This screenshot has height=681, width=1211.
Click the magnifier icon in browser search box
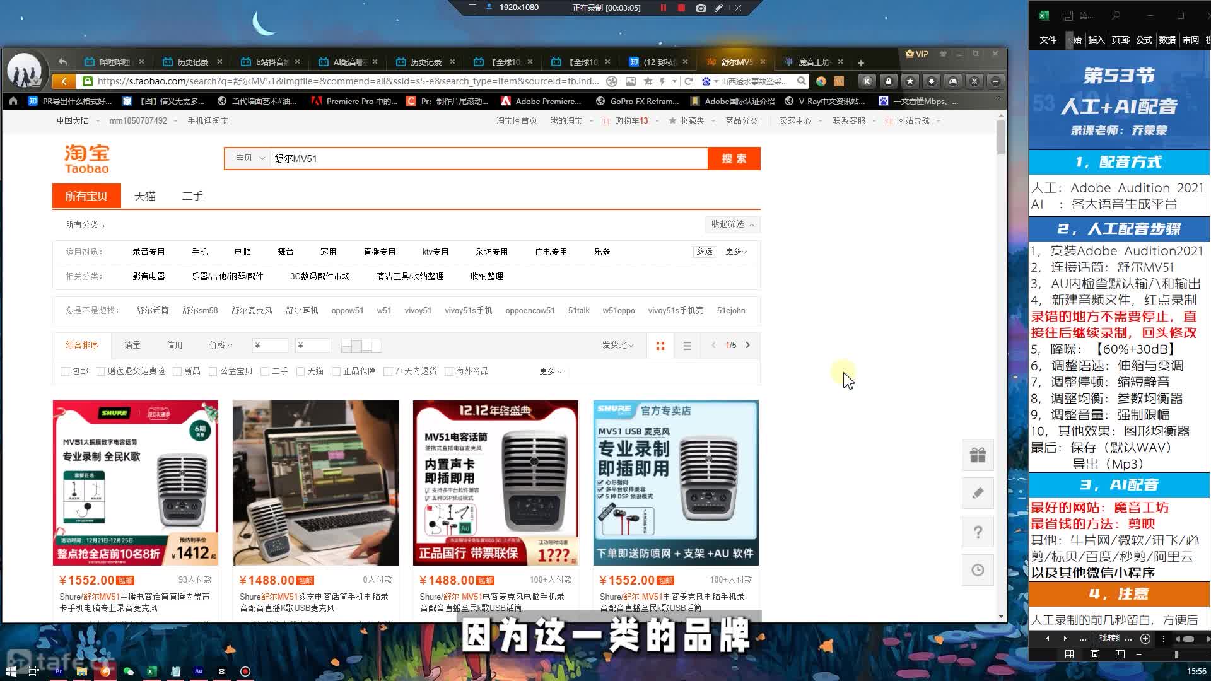point(802,81)
